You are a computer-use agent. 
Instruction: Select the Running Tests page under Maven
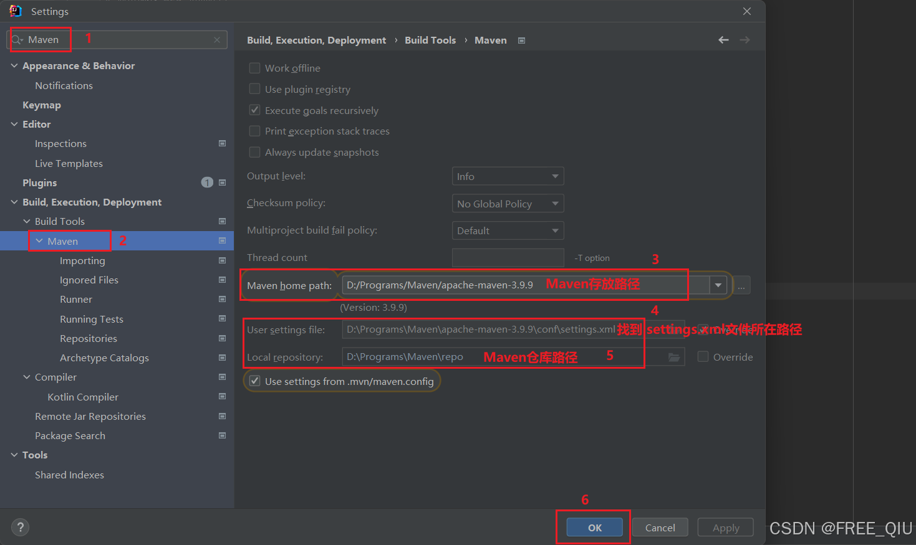92,319
